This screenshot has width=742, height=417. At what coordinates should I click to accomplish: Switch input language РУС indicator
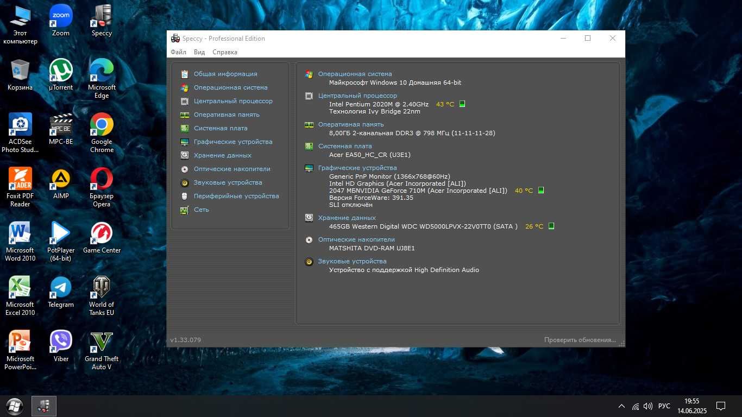click(664, 406)
